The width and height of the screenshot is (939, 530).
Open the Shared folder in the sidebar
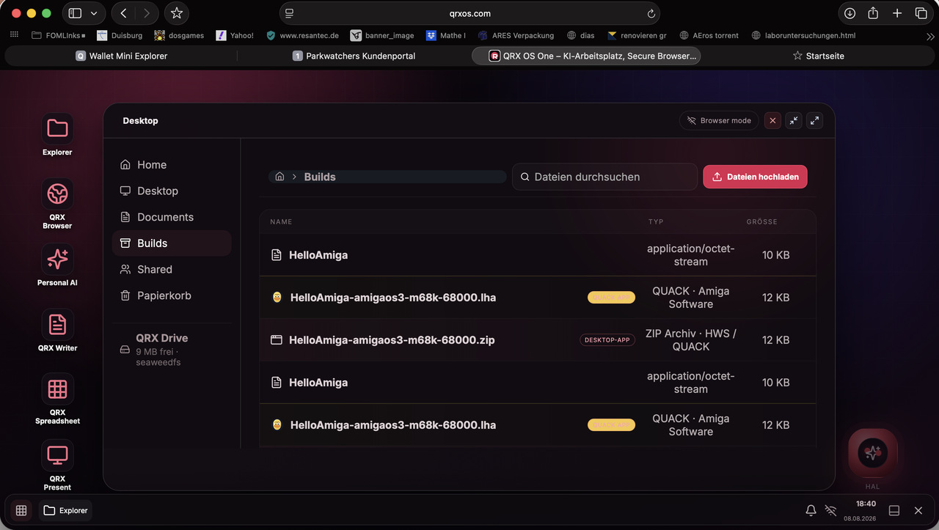click(x=172, y=269)
